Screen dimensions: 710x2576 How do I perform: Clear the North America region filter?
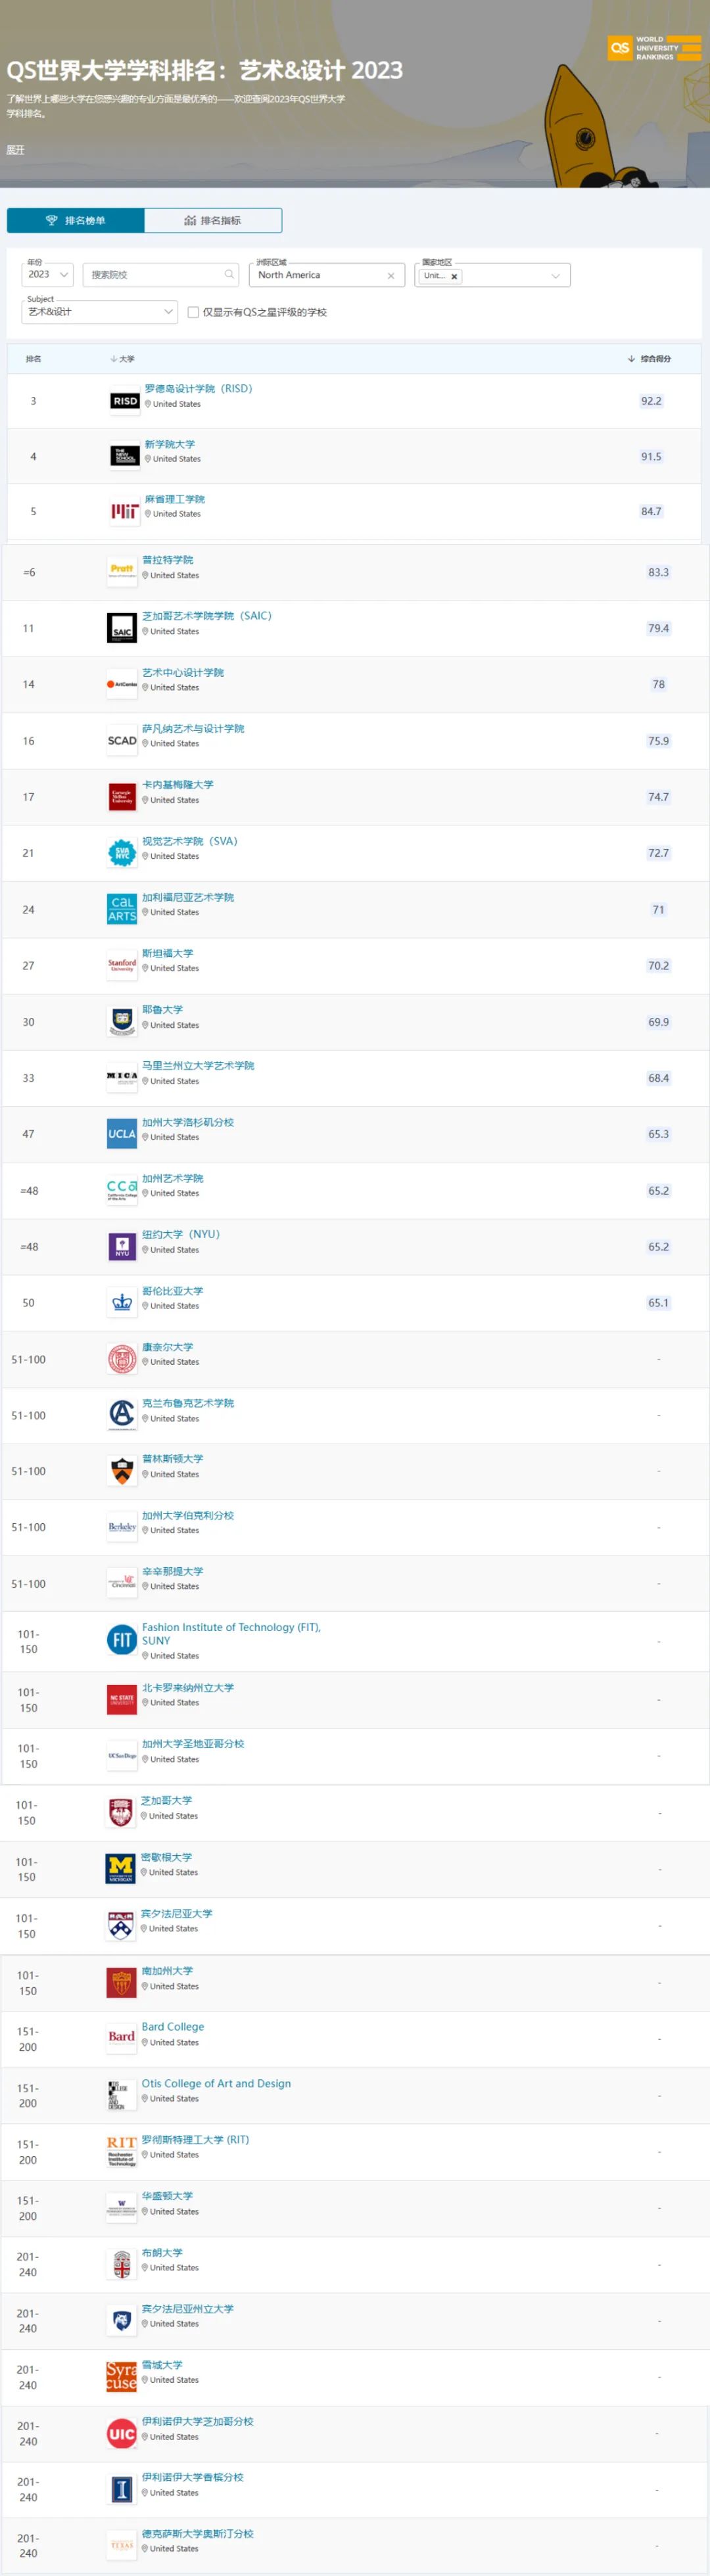point(391,276)
